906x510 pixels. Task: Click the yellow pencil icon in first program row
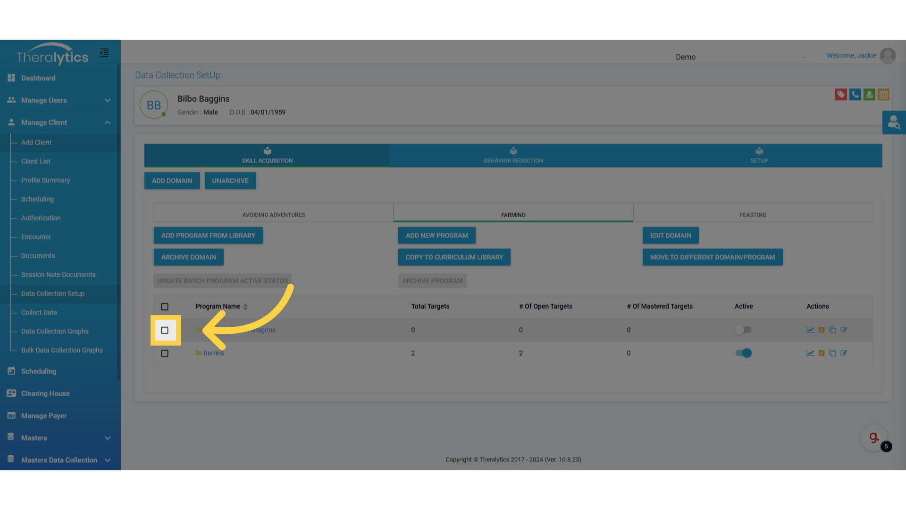[x=822, y=330]
